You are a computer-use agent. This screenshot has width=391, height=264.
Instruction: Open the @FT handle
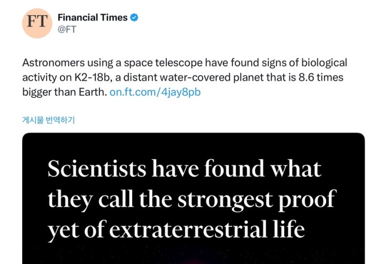coord(67,29)
